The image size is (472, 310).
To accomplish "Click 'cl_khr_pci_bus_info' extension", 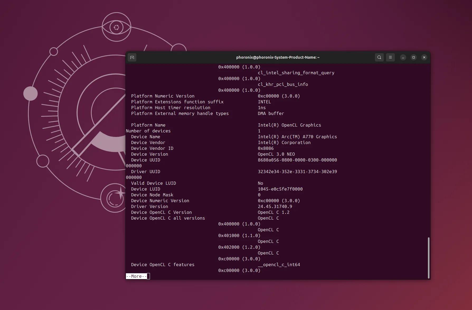I will tap(283, 84).
